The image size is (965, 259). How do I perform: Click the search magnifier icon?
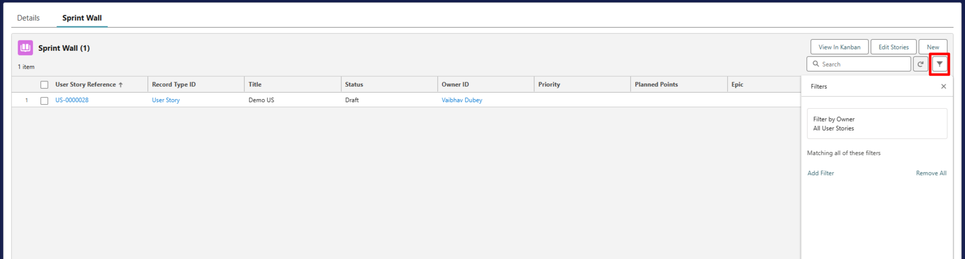[x=816, y=64]
